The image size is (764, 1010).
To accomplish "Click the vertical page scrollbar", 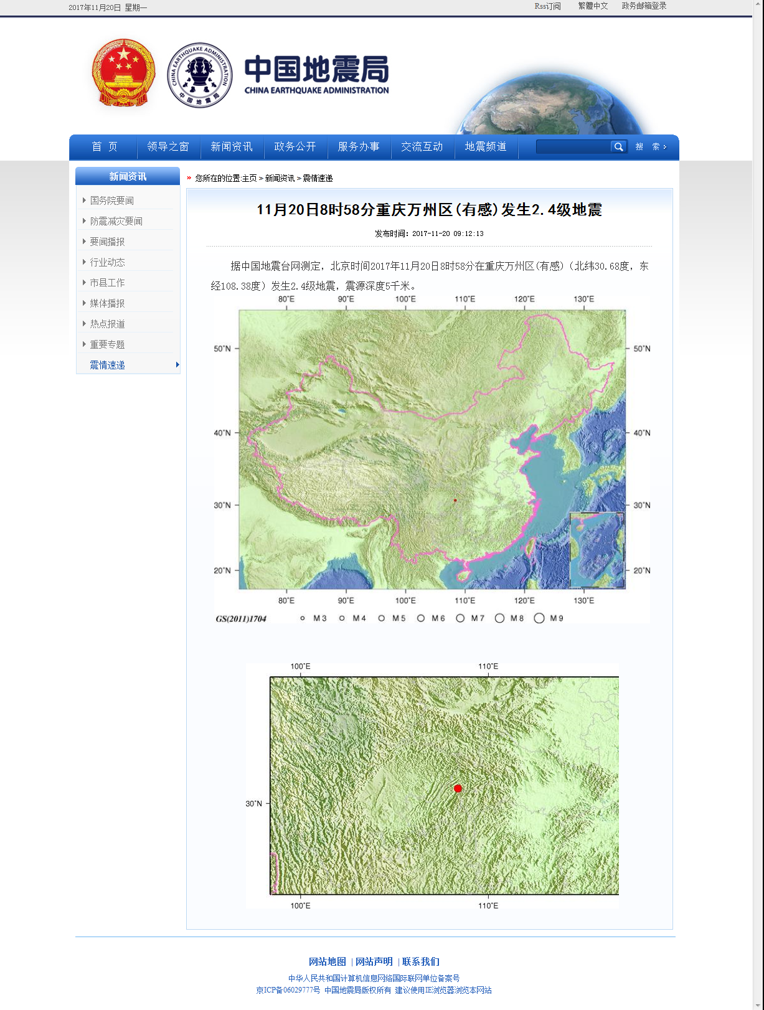I will point(758,505).
